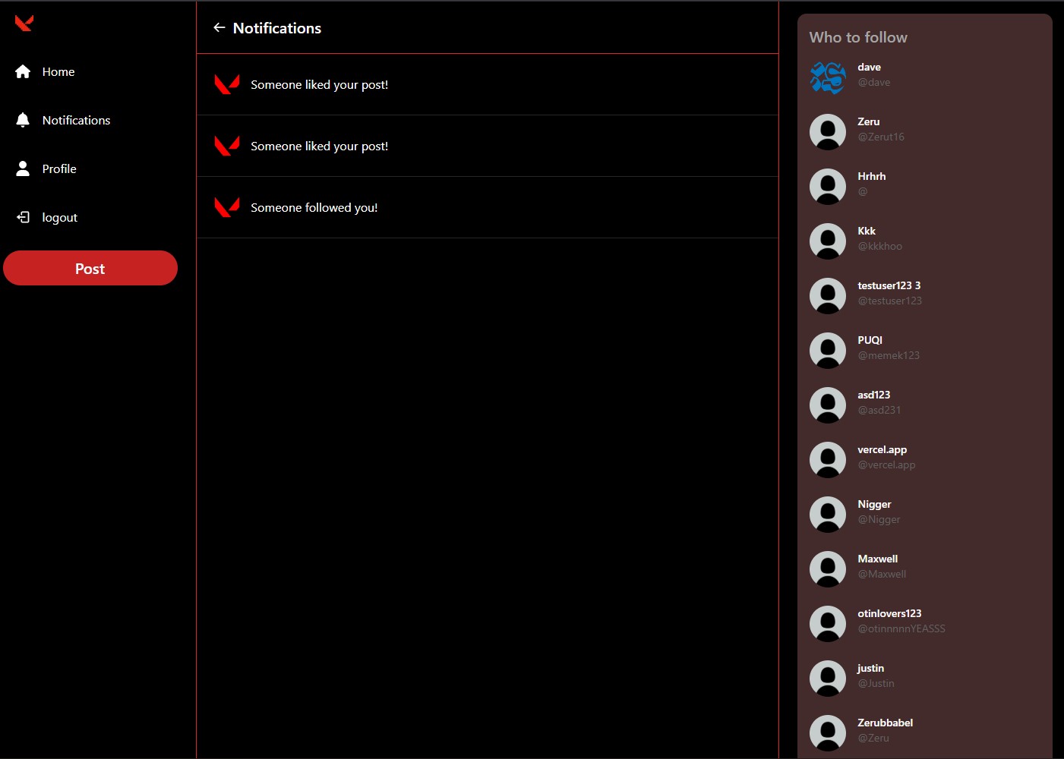Go back using the arrow beside Notifications
Viewport: 1064px width, 759px height.
tap(219, 28)
